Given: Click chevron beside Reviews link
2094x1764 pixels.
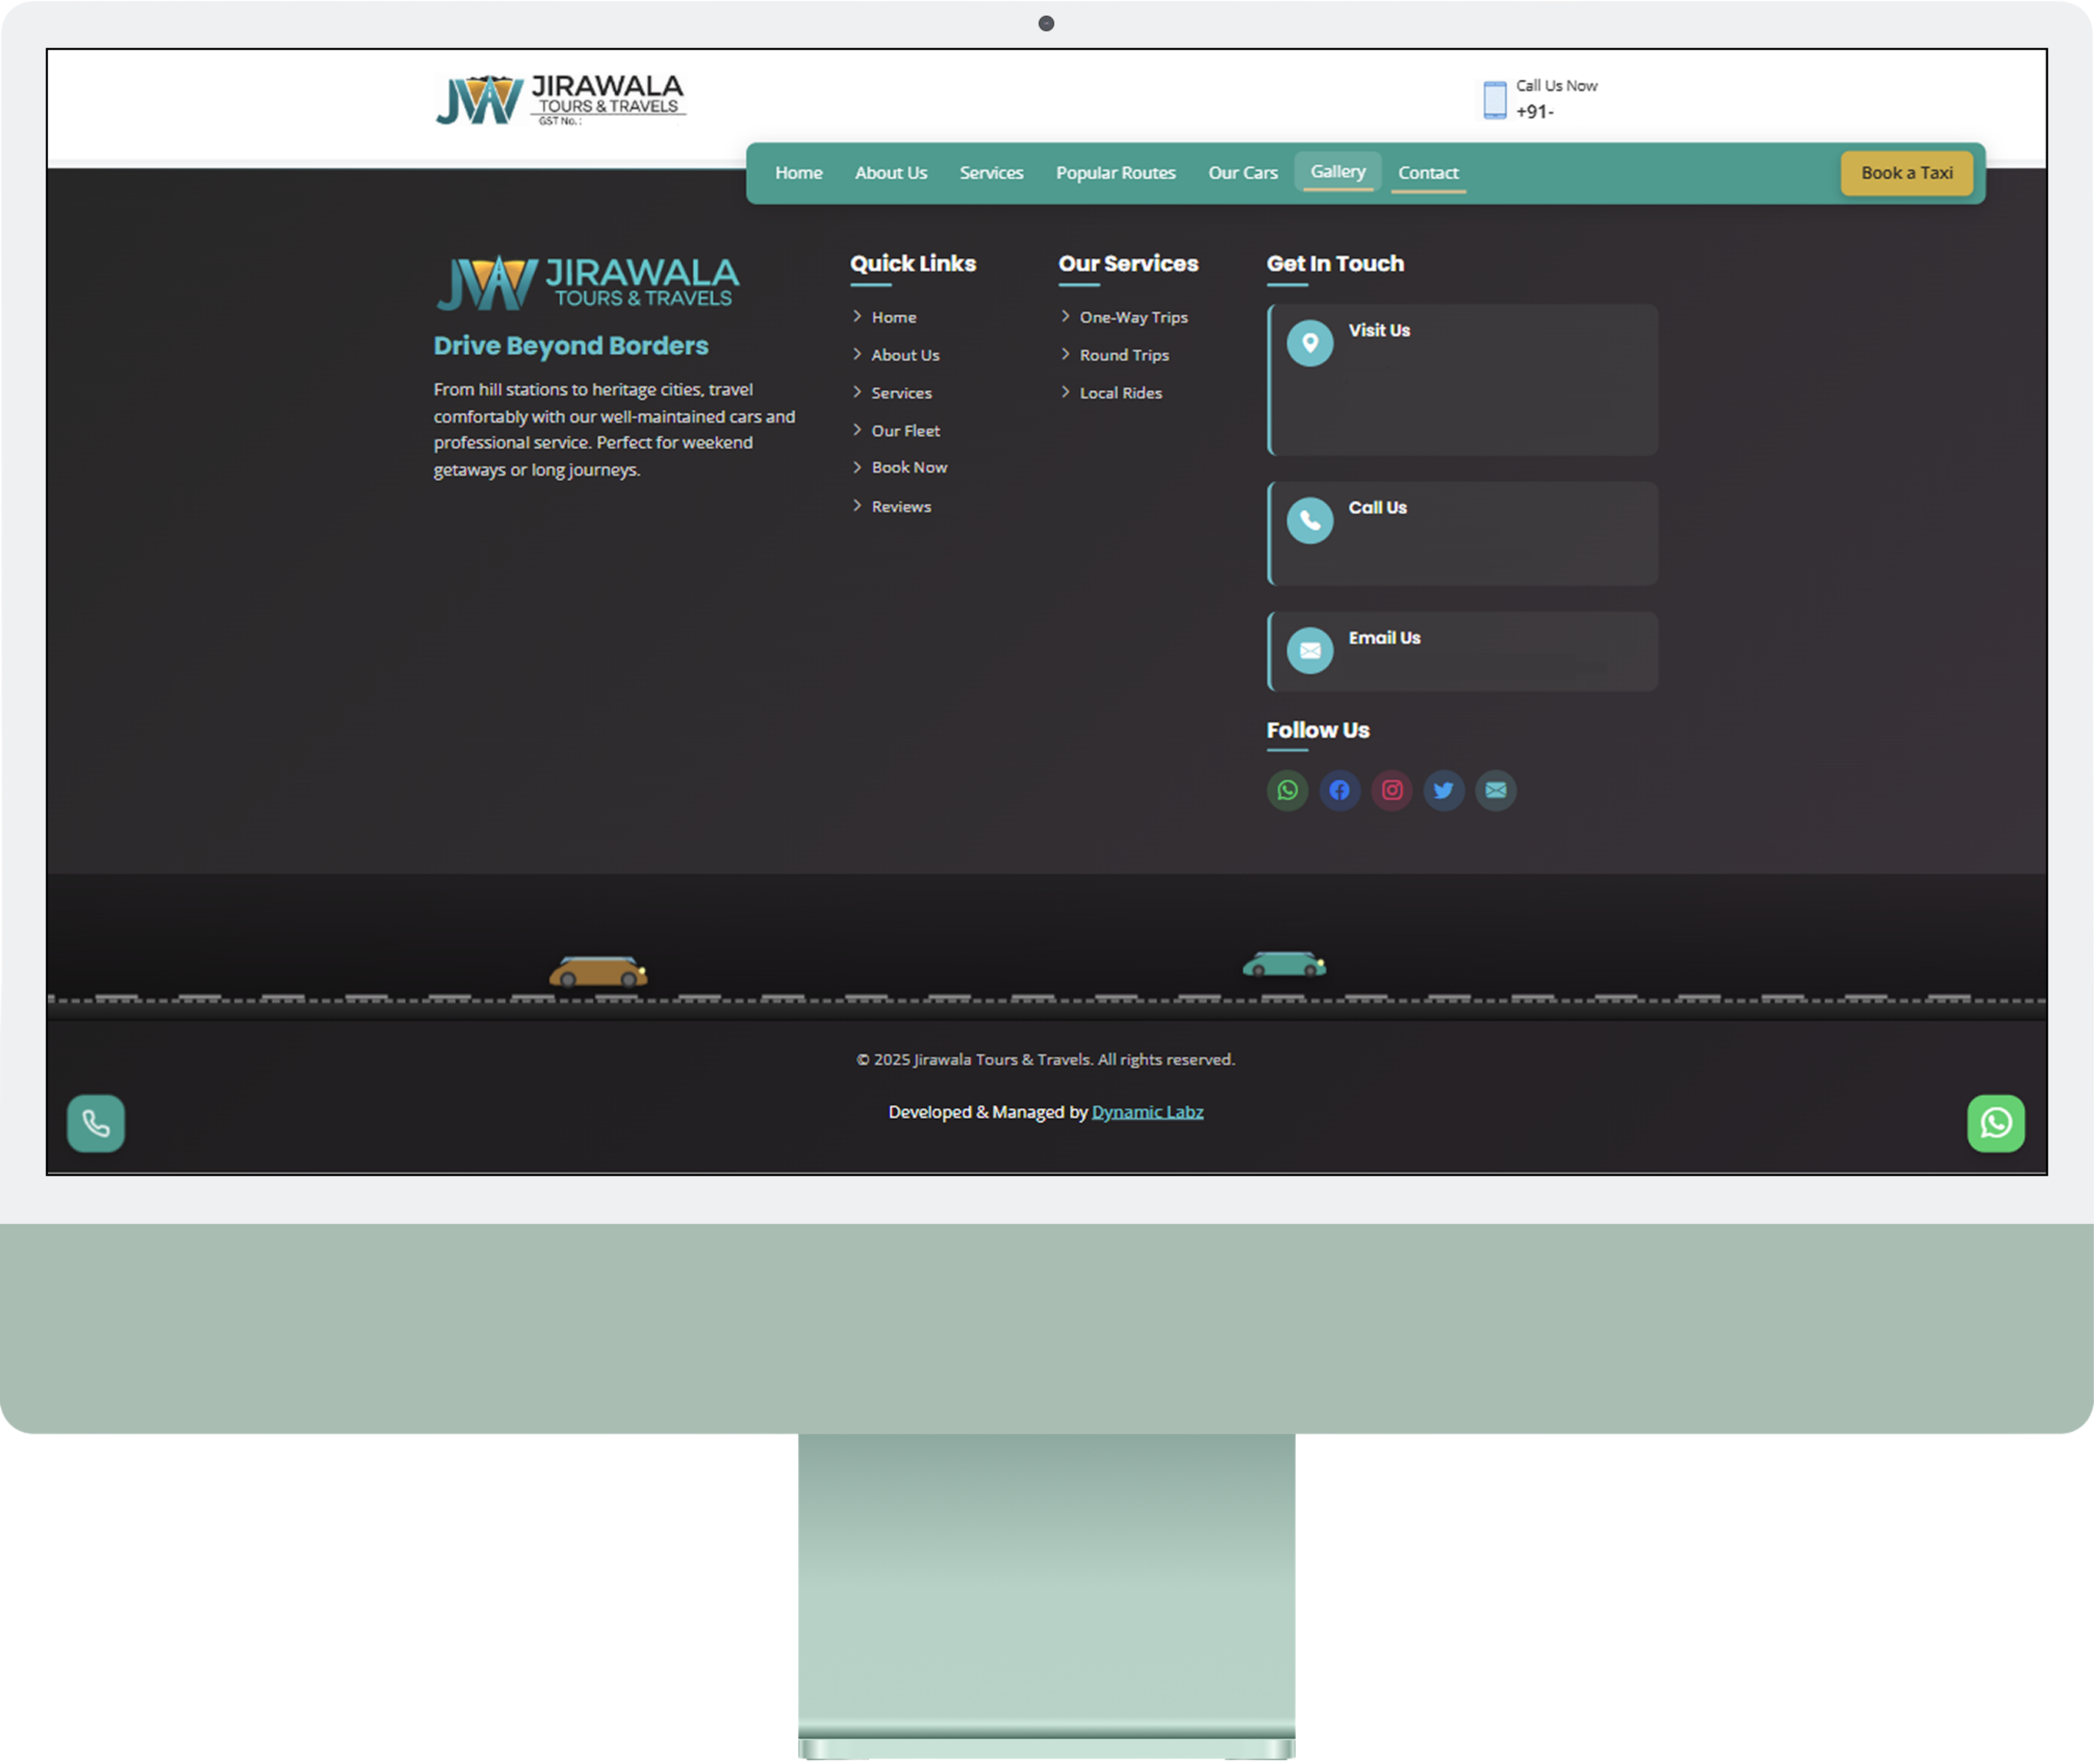Looking at the screenshot, I should pyautogui.click(x=857, y=506).
